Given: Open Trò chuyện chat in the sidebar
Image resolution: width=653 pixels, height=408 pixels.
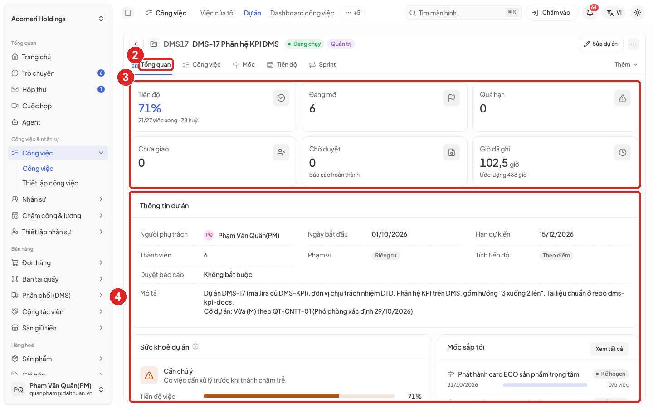Looking at the screenshot, I should (x=58, y=73).
